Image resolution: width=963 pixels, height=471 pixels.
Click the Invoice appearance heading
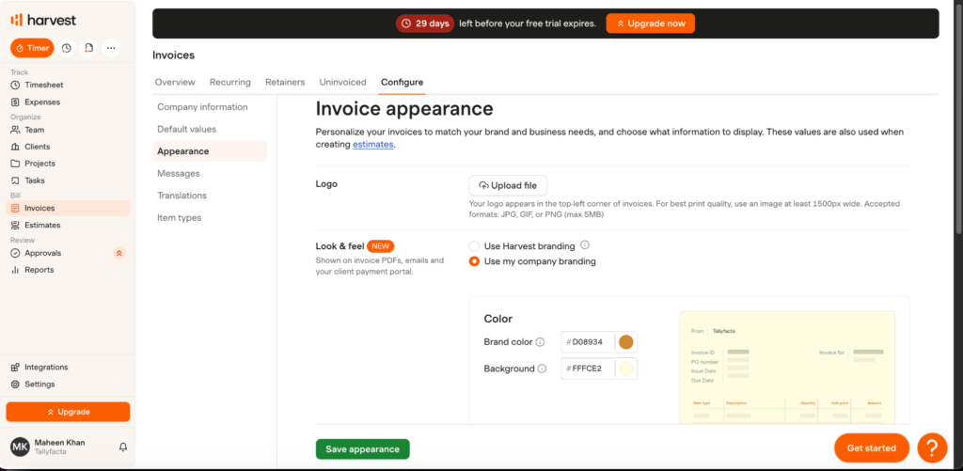[x=404, y=109]
